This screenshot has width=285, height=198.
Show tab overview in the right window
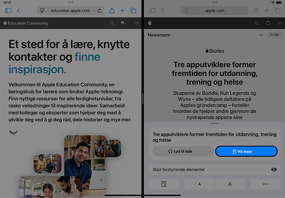click(277, 11)
